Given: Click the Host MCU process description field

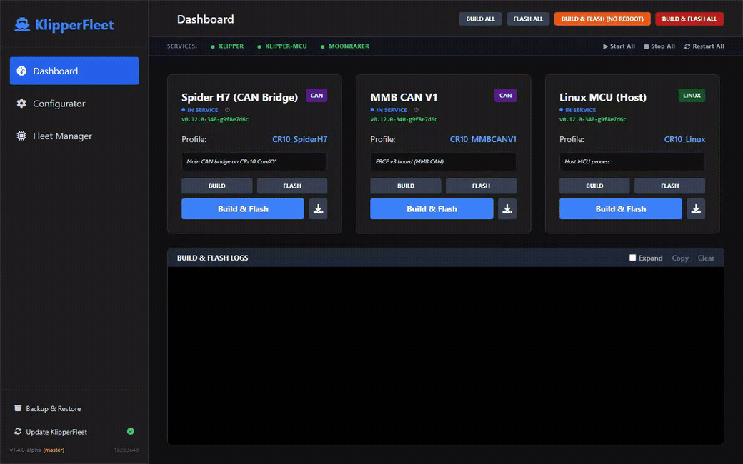Looking at the screenshot, I should 632,161.
